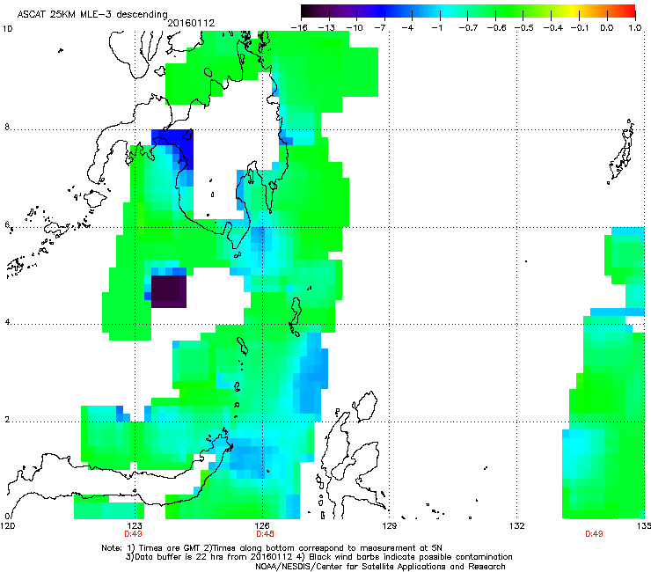Click the dark purple data block on the map
The image size is (651, 572).
pos(169,291)
